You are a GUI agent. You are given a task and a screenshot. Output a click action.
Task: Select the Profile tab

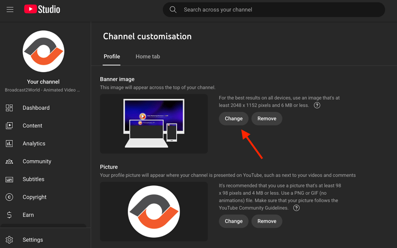pyautogui.click(x=112, y=57)
